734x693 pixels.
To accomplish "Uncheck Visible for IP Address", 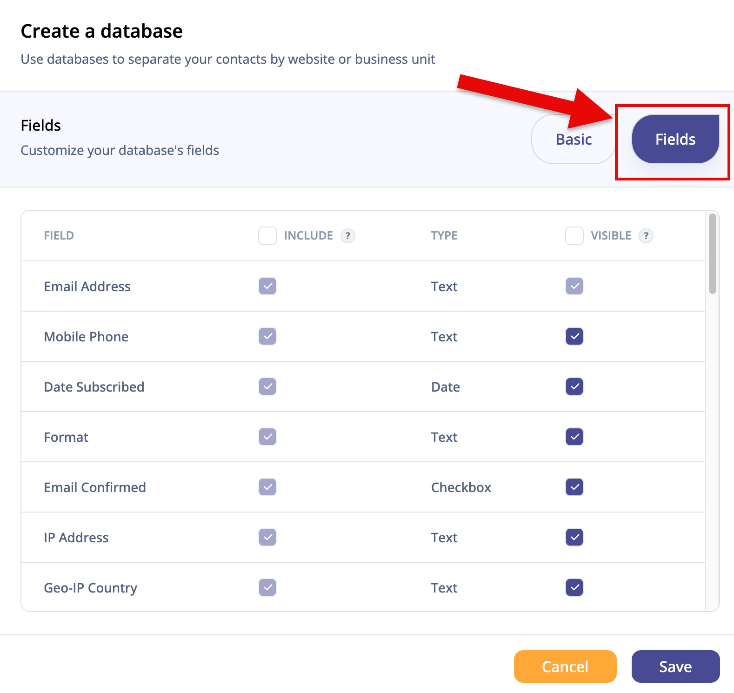I will click(x=574, y=537).
